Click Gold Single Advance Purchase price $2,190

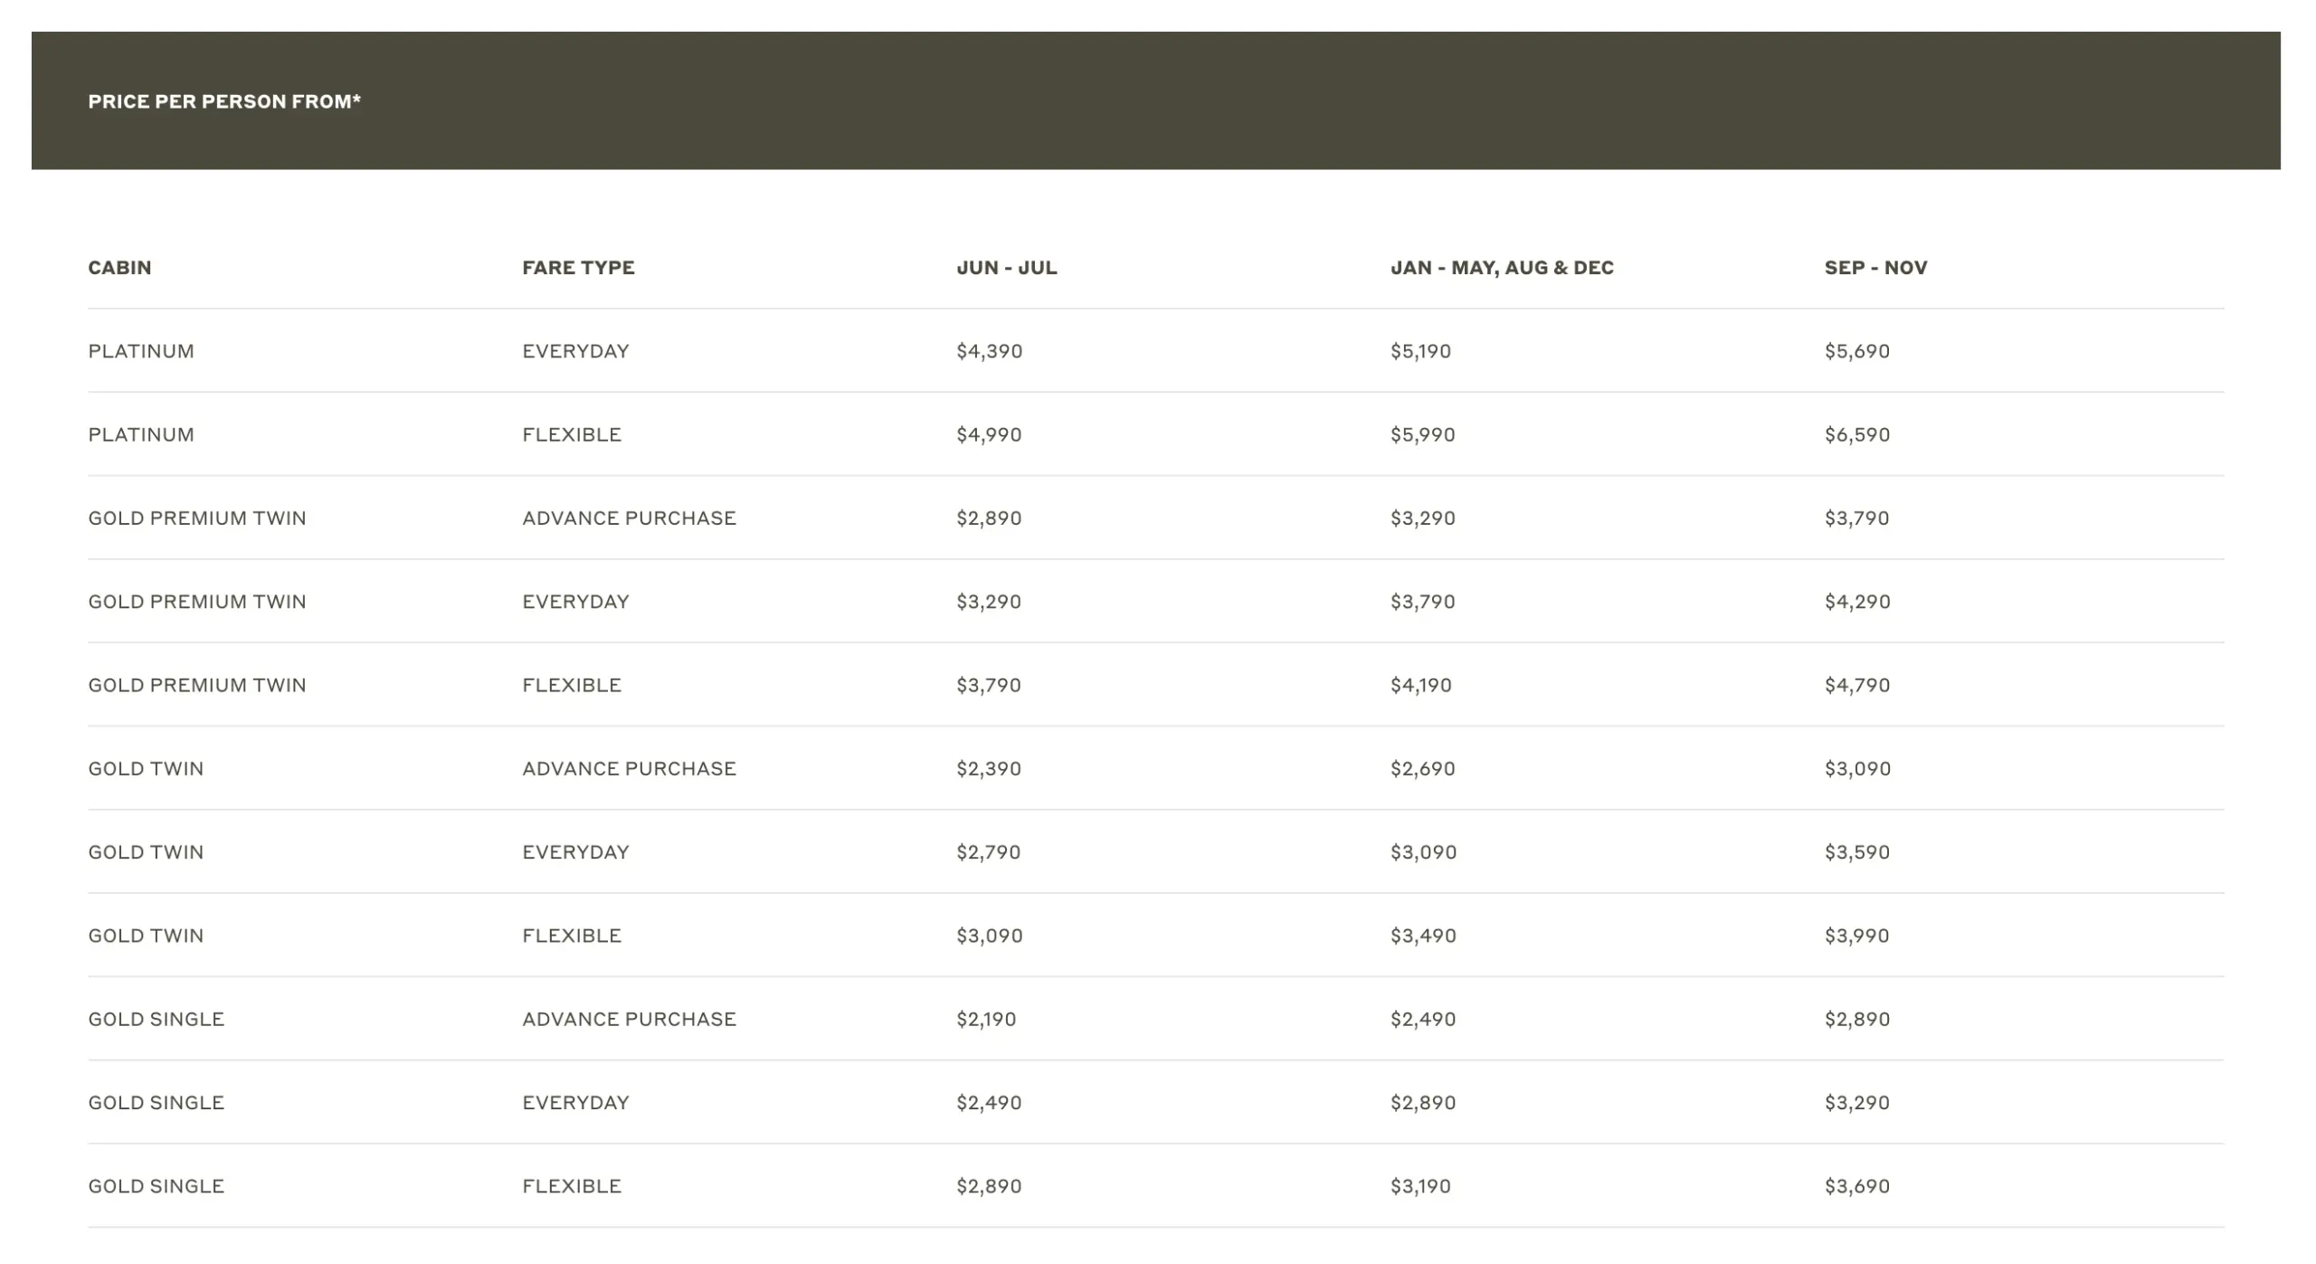986,1020
